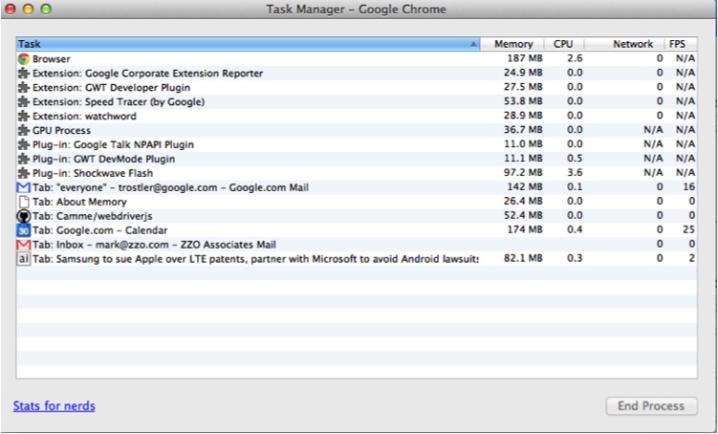
Task: Sort by Network column header
Action: [x=625, y=44]
